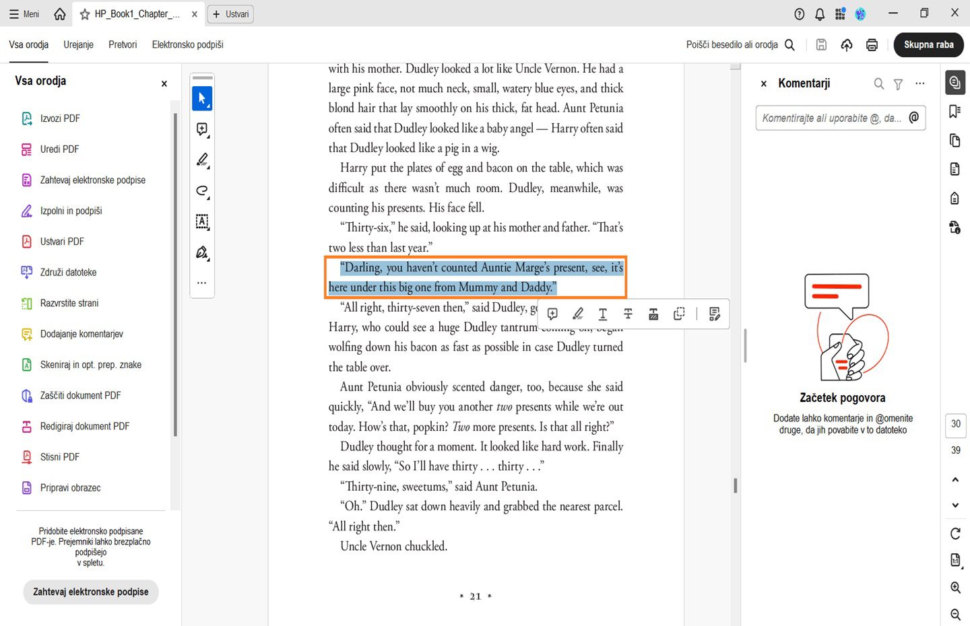
Task: Click the cloud upload icon
Action: tap(847, 44)
